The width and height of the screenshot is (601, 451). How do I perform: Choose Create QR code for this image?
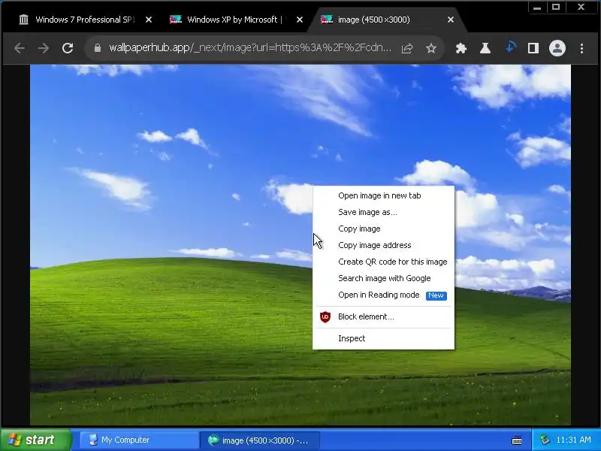tap(384, 262)
